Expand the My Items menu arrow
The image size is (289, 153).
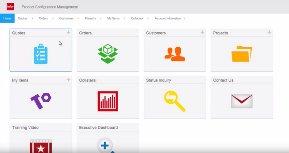[x=124, y=18]
